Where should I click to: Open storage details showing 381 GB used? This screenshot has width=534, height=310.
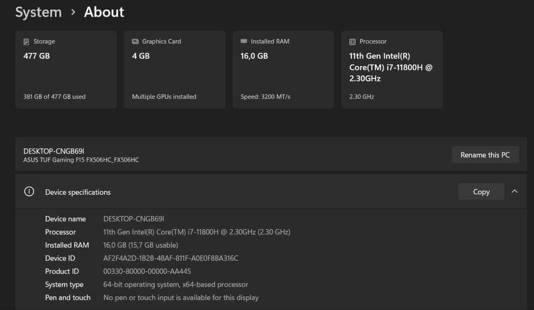click(54, 97)
